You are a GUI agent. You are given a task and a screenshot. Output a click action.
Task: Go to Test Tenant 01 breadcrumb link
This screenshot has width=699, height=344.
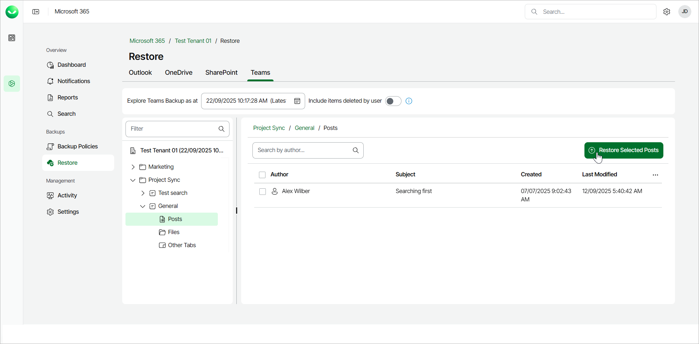[x=193, y=41]
